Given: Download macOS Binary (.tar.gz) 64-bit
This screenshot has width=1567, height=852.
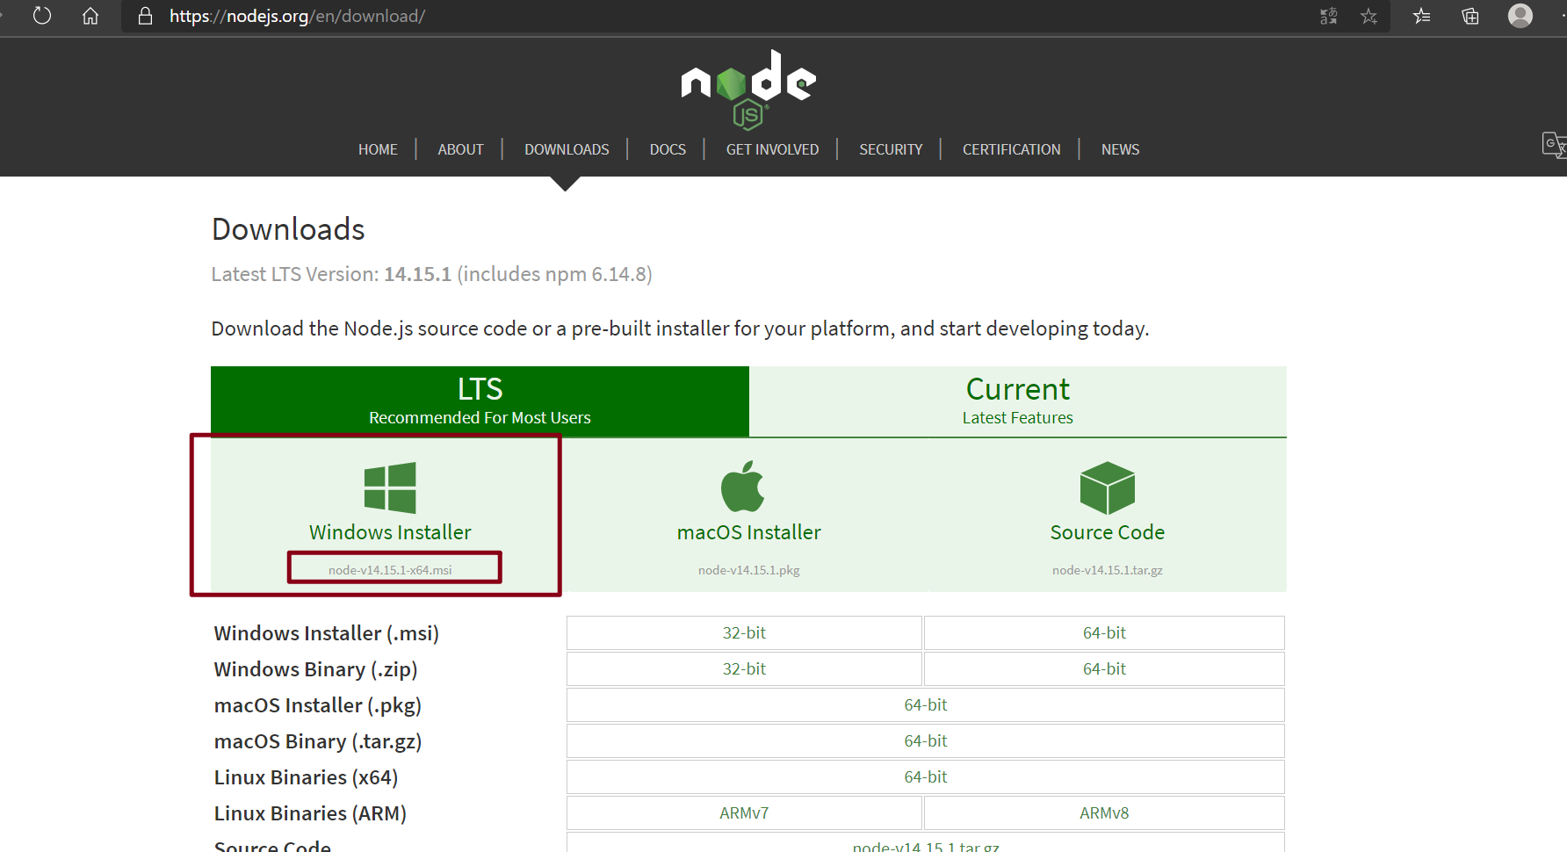Looking at the screenshot, I should click(x=926, y=740).
